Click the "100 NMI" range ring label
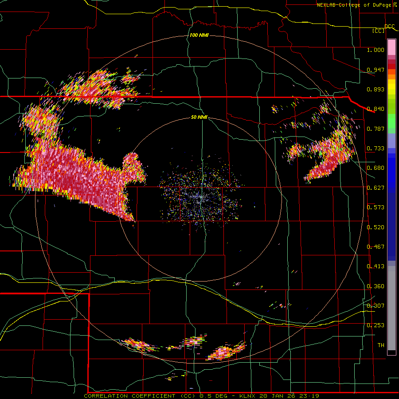This screenshot has height=399, width=399. coord(199,35)
